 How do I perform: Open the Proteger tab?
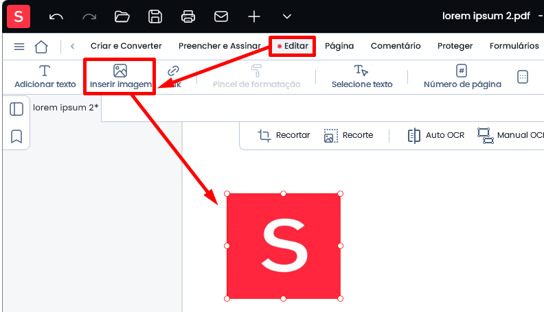click(x=455, y=46)
